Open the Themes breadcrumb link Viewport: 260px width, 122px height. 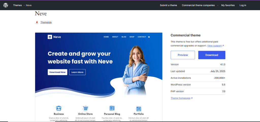18,5
